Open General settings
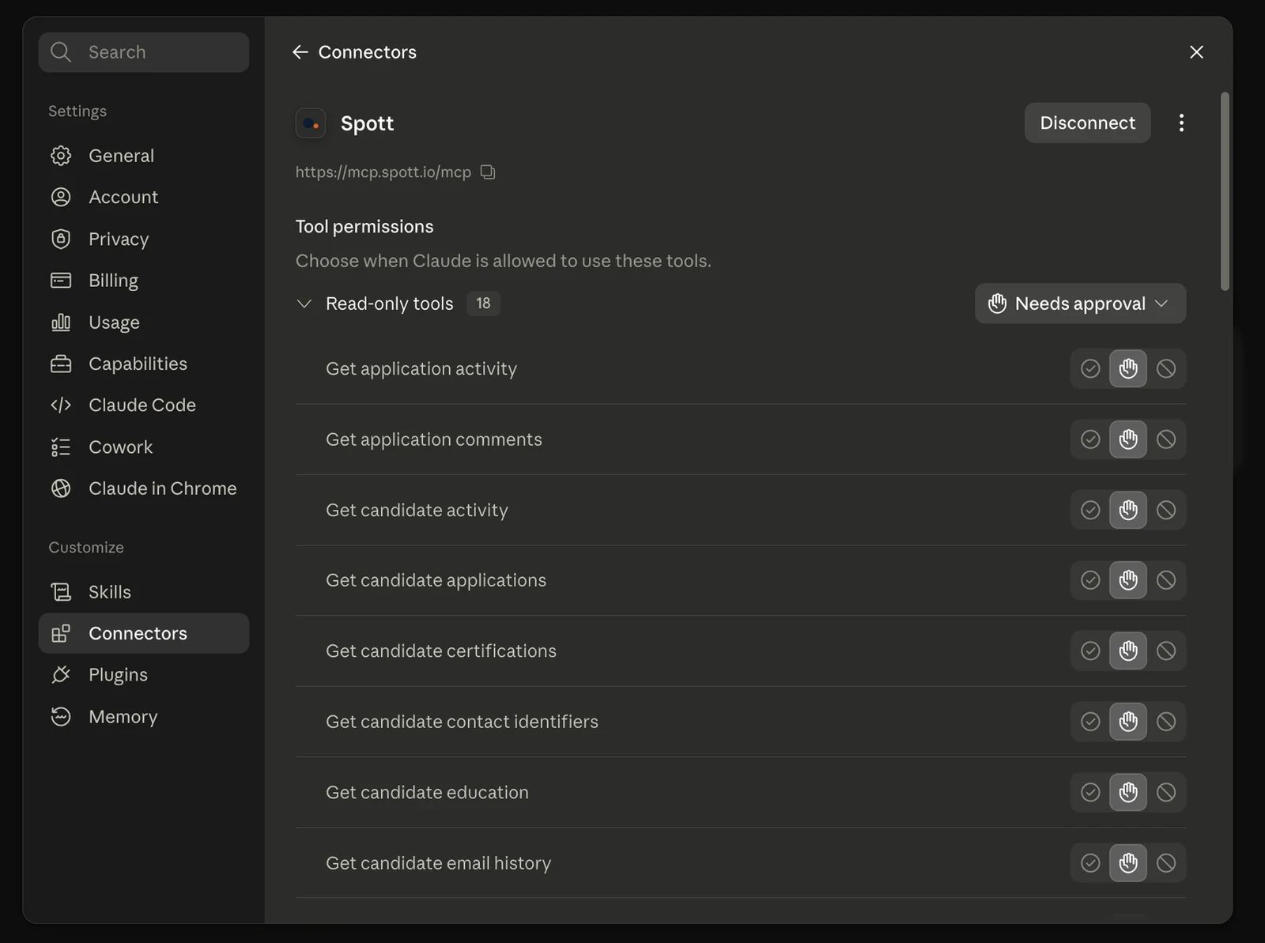The width and height of the screenshot is (1265, 943). 143,156
